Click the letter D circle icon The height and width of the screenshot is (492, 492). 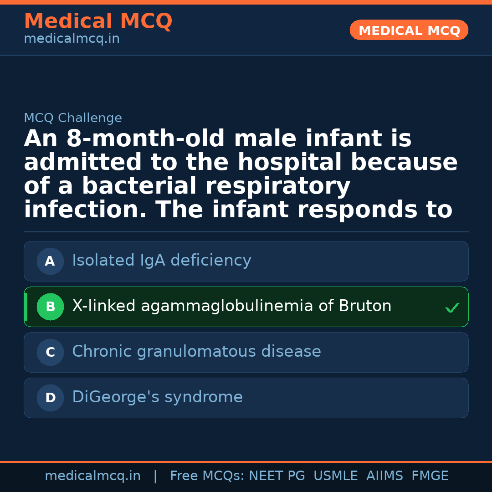click(x=50, y=398)
